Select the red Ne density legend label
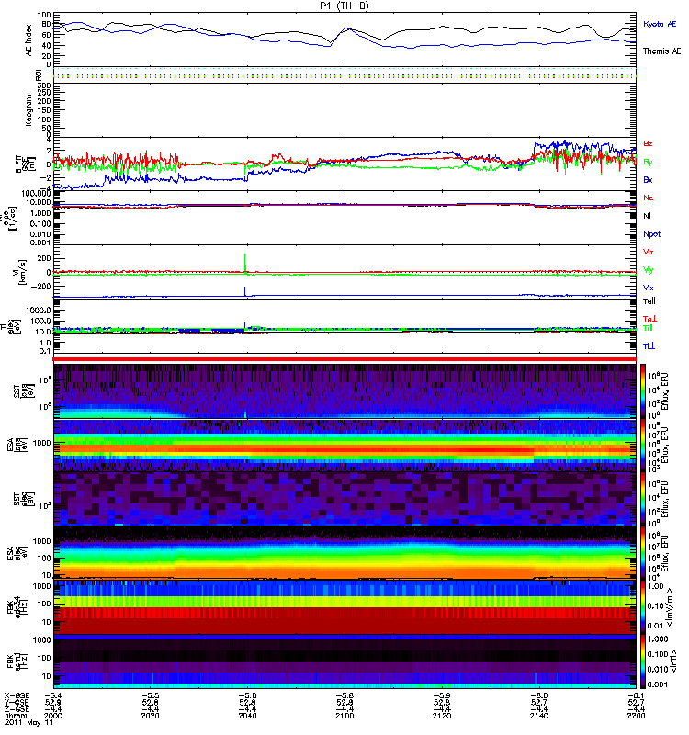Image resolution: width=689 pixels, height=735 pixels. pyautogui.click(x=648, y=198)
